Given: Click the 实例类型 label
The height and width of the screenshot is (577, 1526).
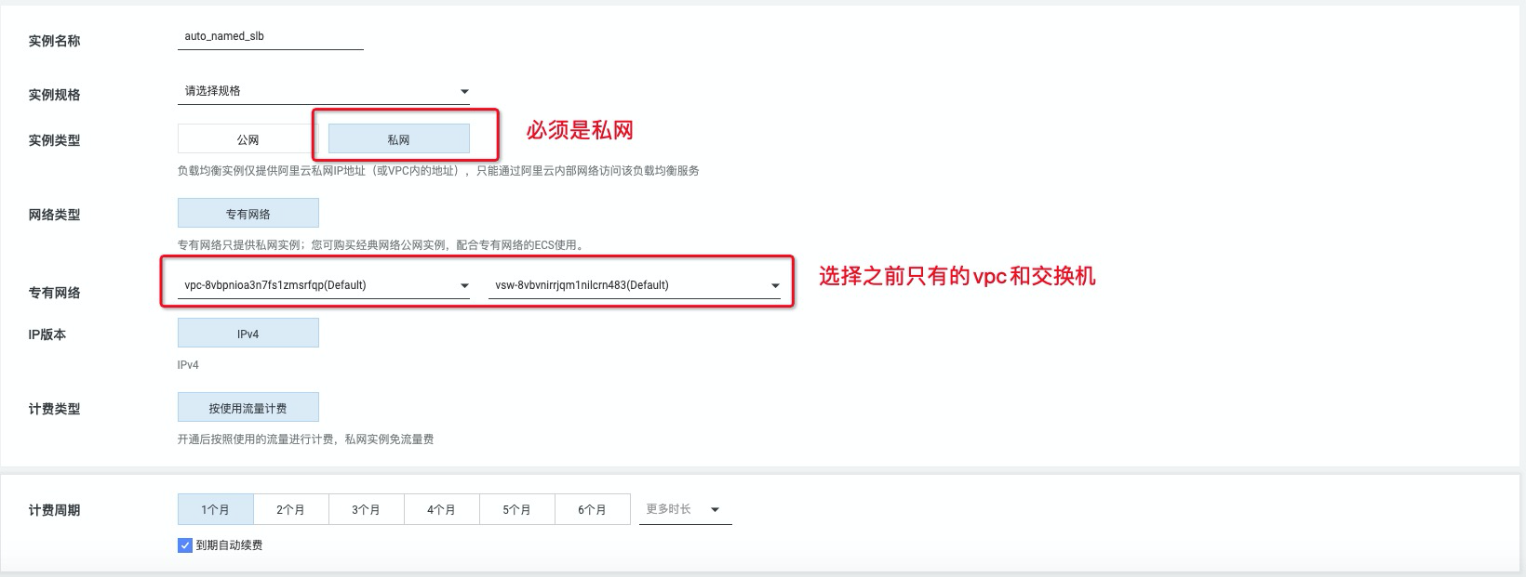Looking at the screenshot, I should point(54,140).
